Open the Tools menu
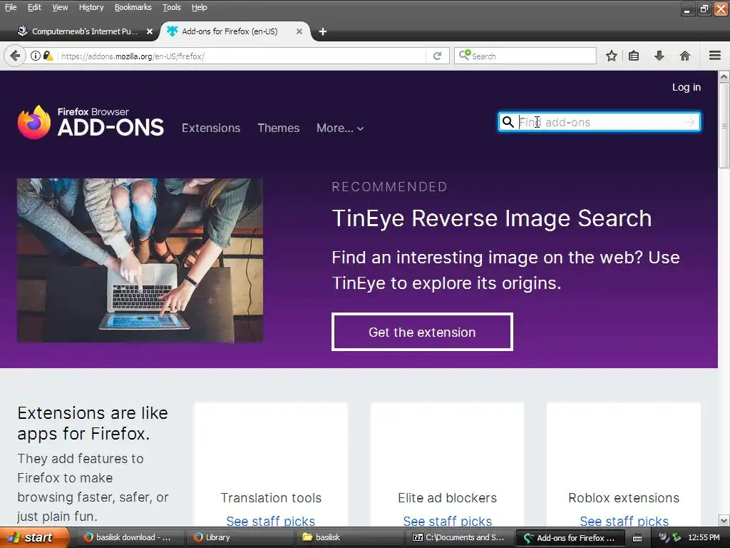This screenshot has width=730, height=548. tap(171, 7)
